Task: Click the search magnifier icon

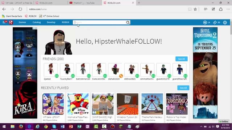Action: tap(128, 22)
